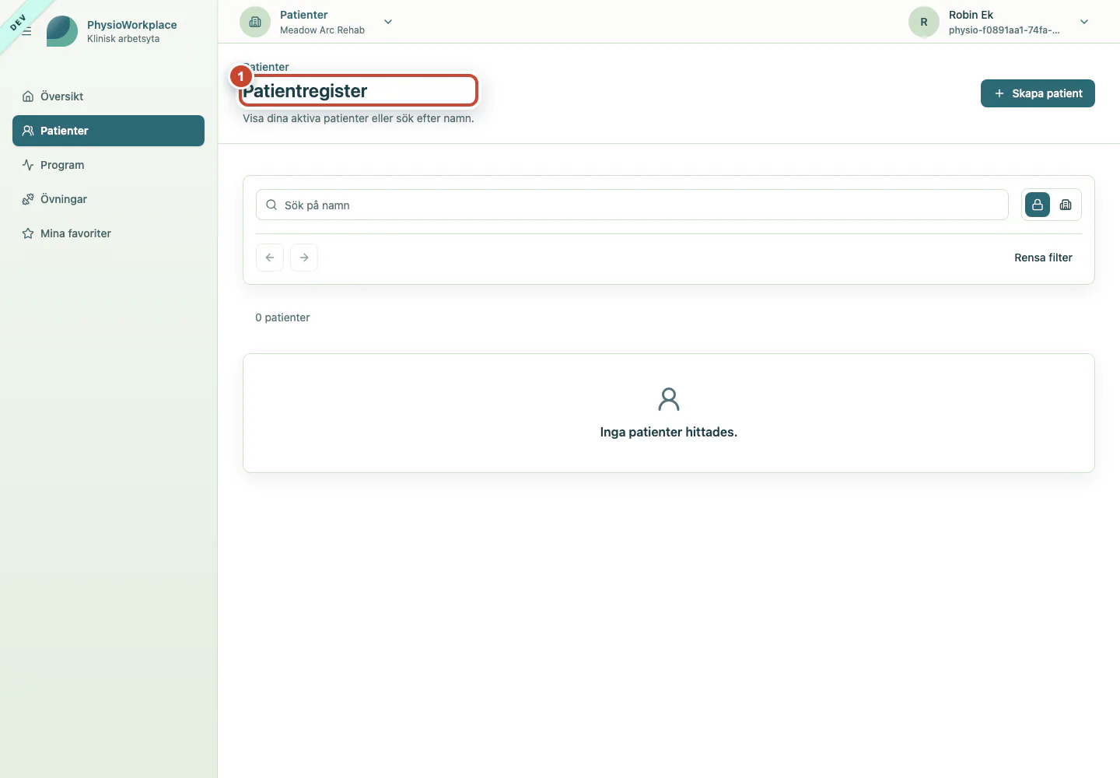This screenshot has width=1120, height=778.
Task: Click the Sök på namn search field
Action: click(632, 205)
